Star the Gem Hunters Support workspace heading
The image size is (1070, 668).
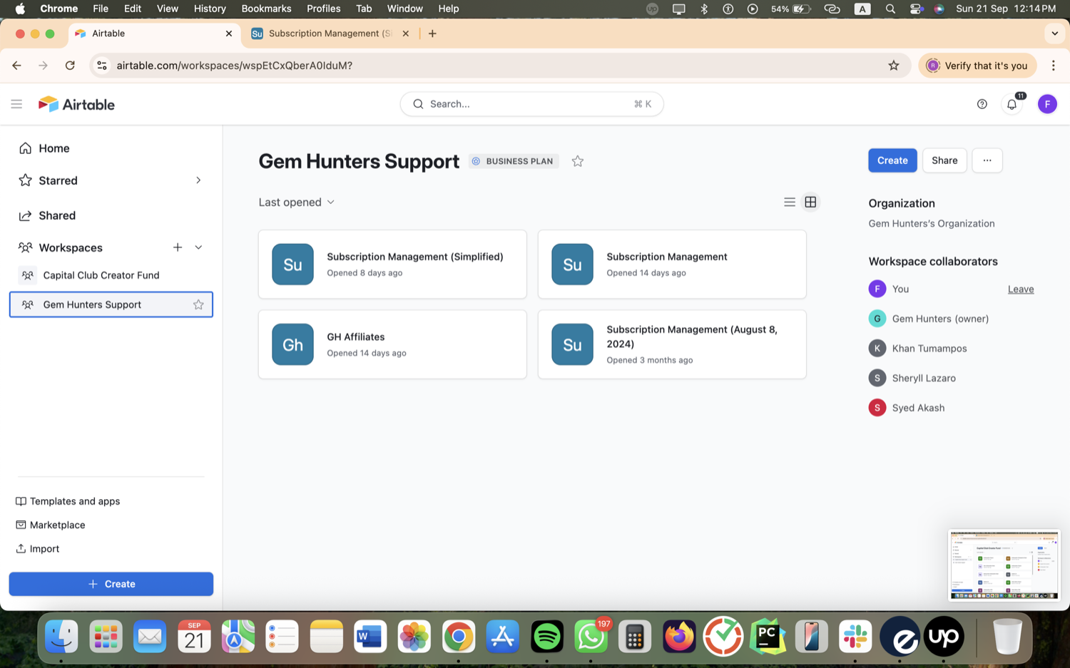578,161
